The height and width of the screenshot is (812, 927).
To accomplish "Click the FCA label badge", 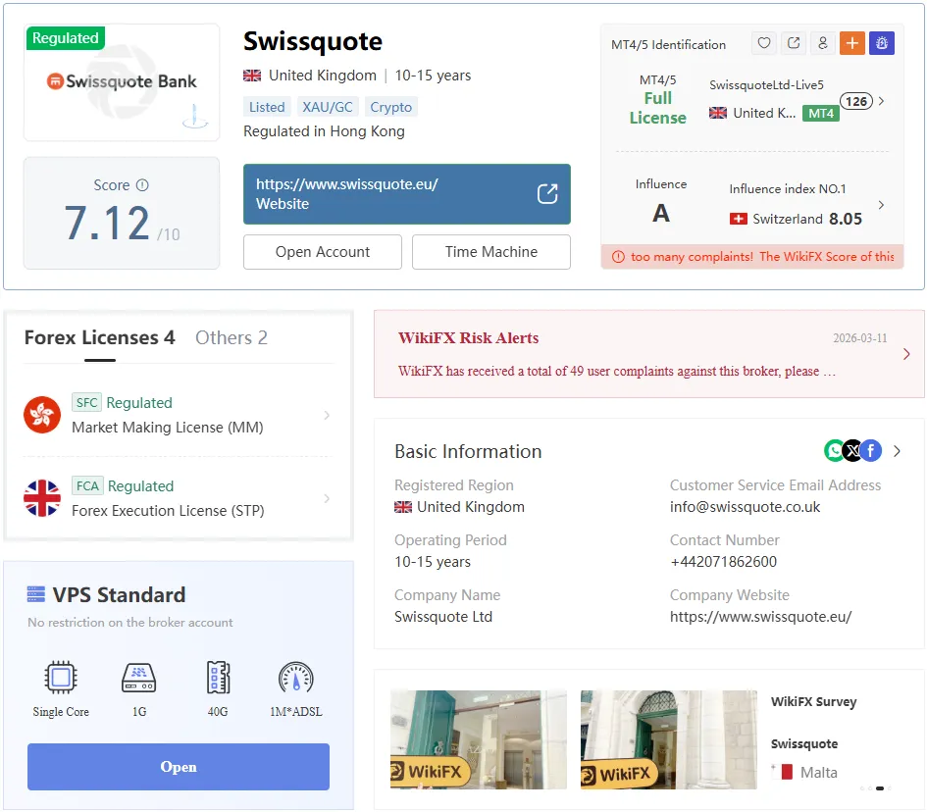I will point(87,485).
